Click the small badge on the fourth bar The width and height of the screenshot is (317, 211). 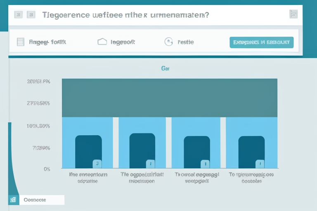(x=260, y=164)
